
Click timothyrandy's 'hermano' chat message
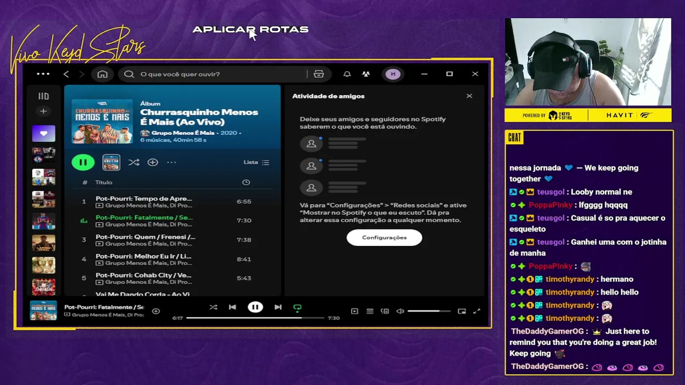click(x=617, y=279)
